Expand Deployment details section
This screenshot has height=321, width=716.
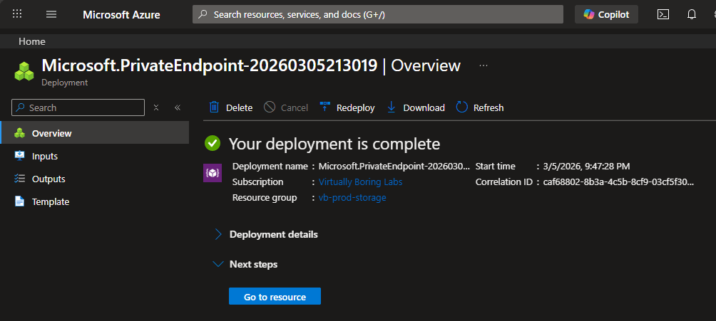(266, 234)
